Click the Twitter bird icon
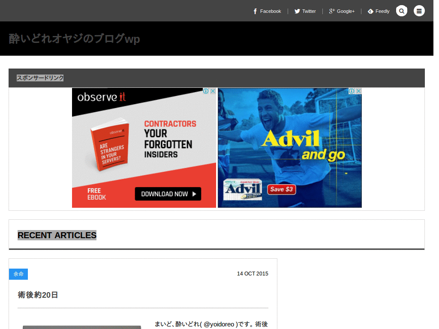The width and height of the screenshot is (439, 329). 297,11
